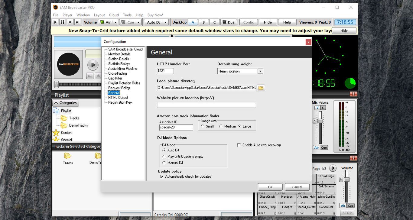Image resolution: width=413 pixels, height=220 pixels.
Task: Toggle Mic V button
Action: [x=317, y=108]
